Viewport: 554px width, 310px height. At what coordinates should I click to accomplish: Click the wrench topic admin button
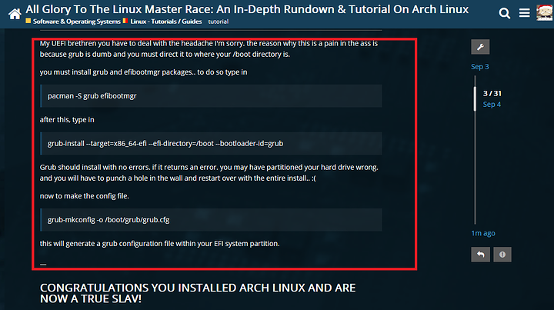(480, 48)
